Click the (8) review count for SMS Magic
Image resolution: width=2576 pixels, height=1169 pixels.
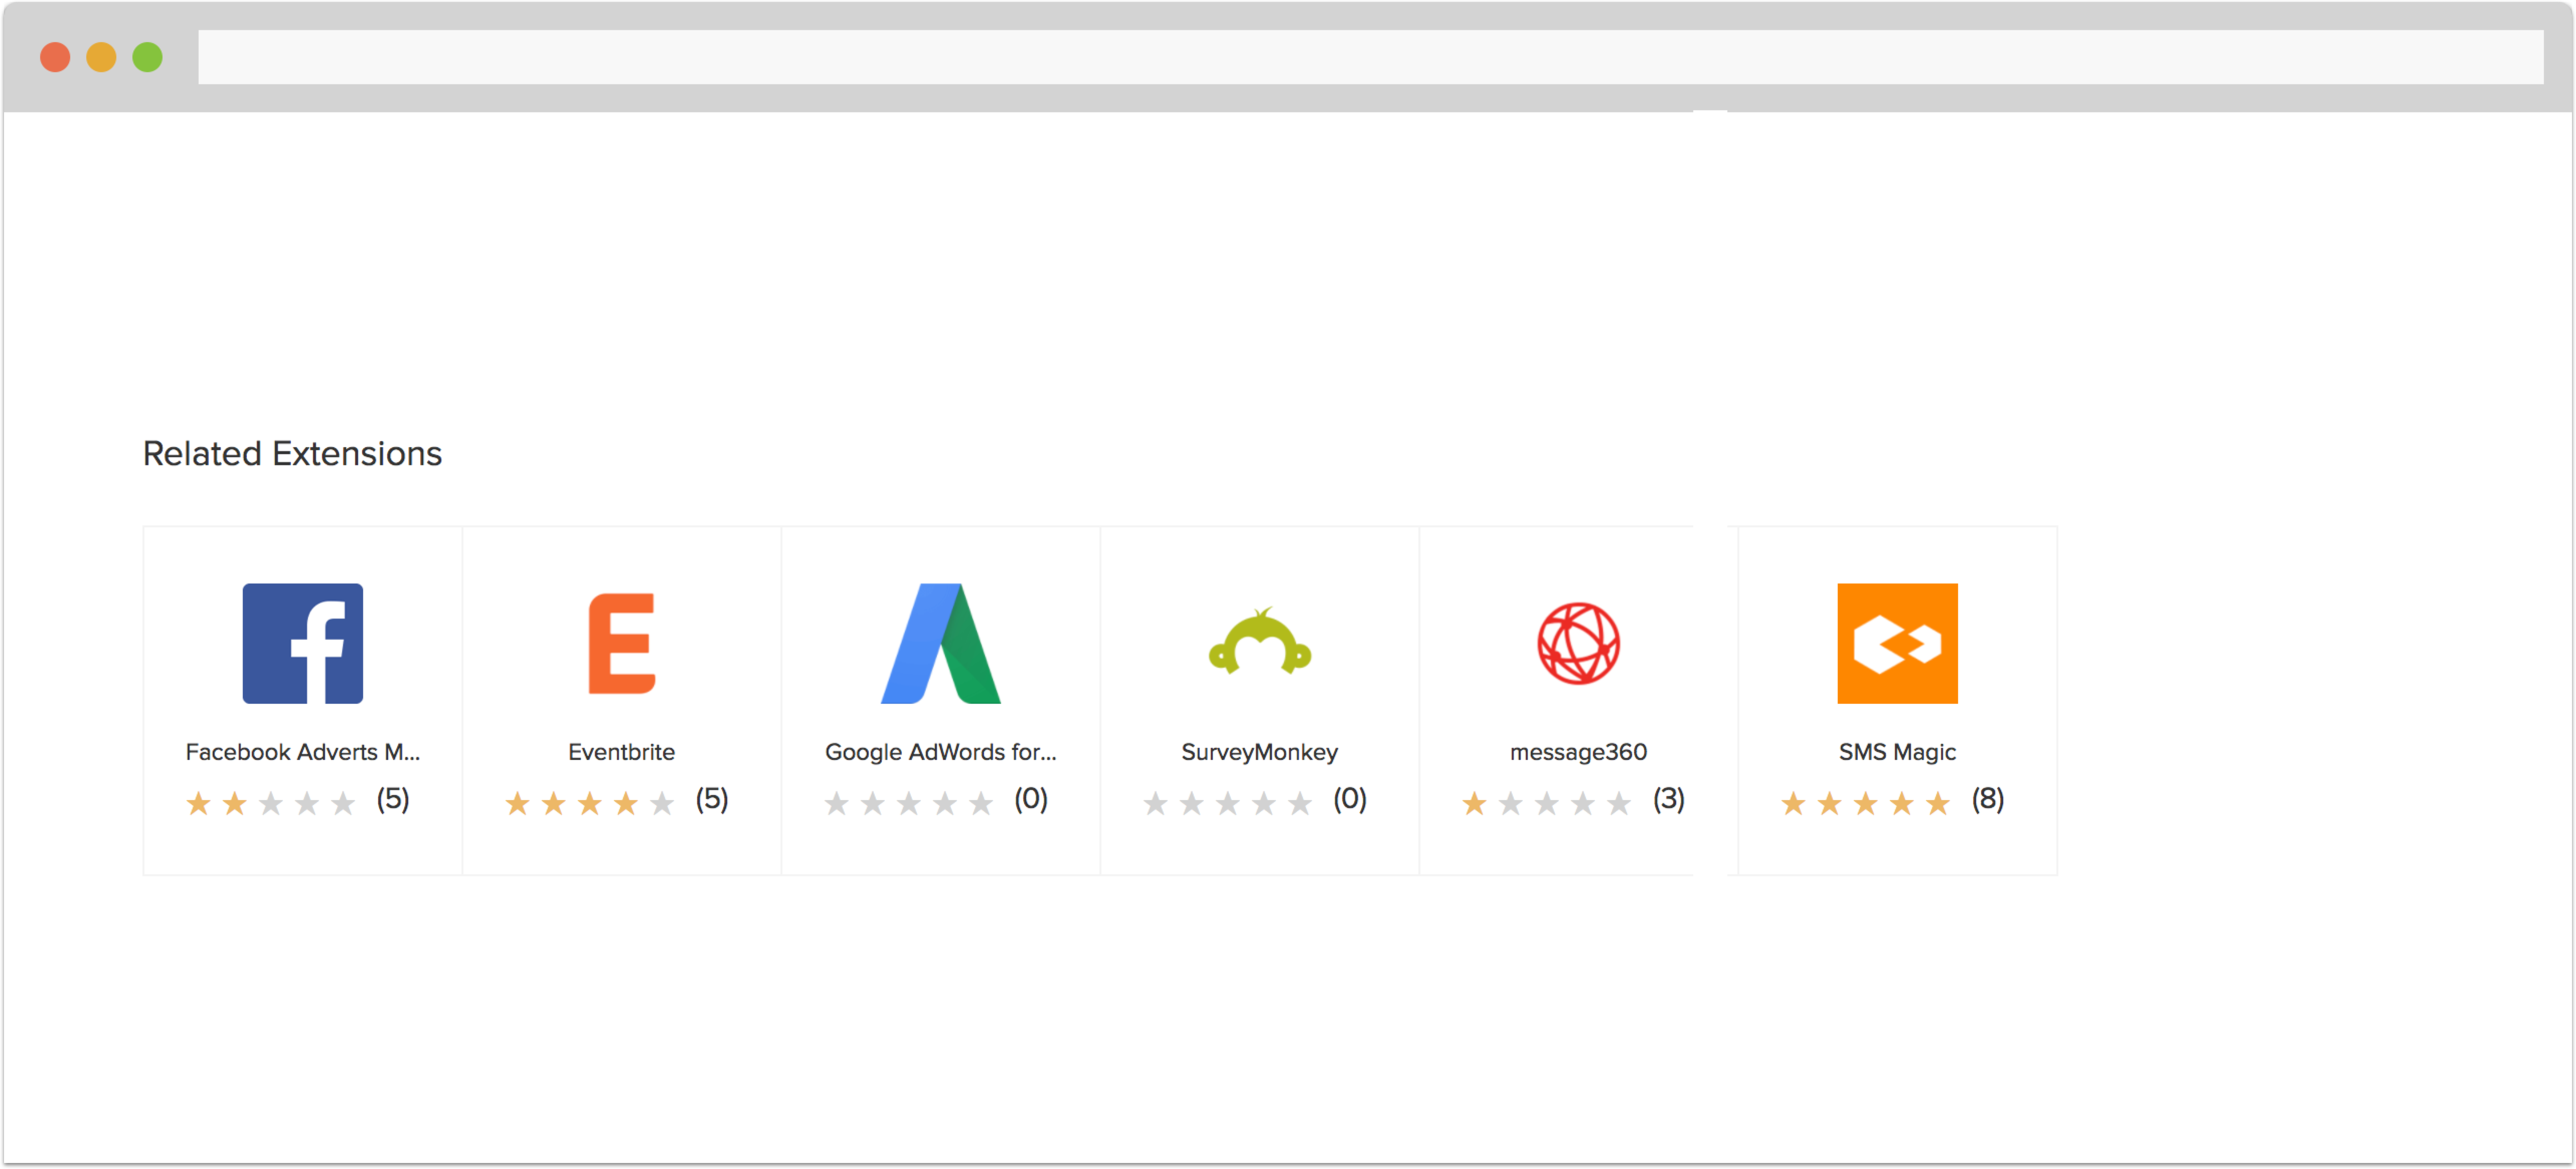pyautogui.click(x=1987, y=800)
